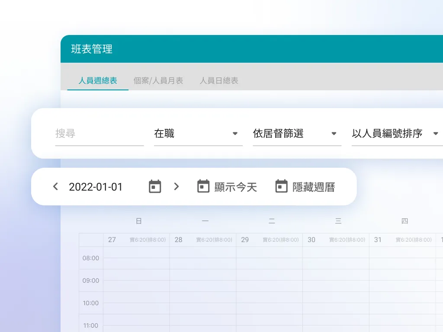Click the date text 2022-01-01

tap(96, 187)
